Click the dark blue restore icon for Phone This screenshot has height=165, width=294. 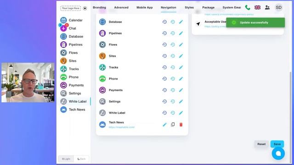[164, 79]
